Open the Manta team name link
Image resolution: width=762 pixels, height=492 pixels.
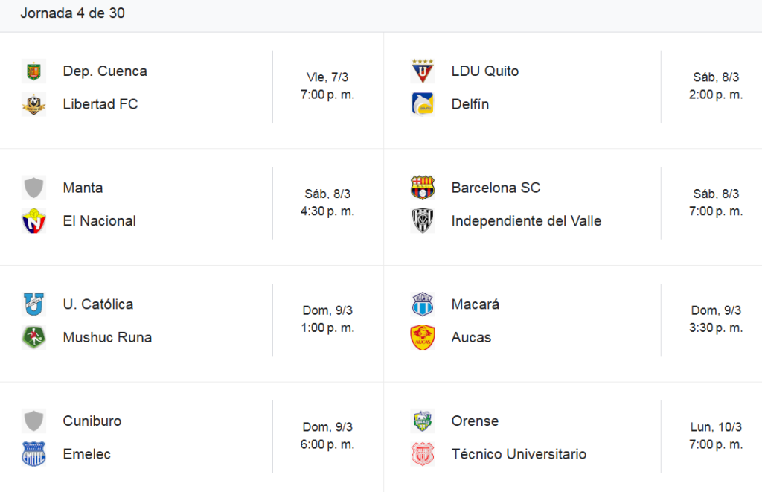tap(83, 188)
